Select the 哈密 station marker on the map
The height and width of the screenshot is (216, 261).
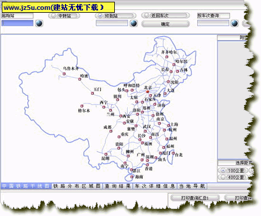coord(79,79)
